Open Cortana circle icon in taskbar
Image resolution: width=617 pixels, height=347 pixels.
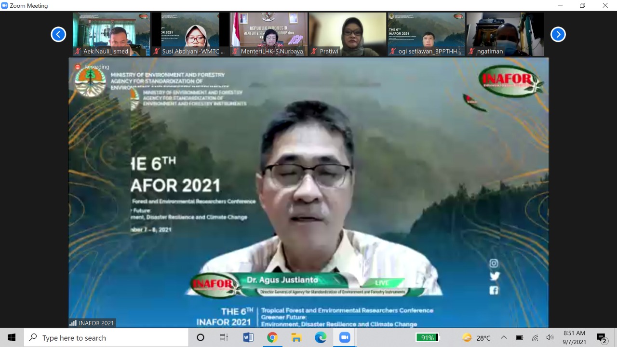pos(201,338)
